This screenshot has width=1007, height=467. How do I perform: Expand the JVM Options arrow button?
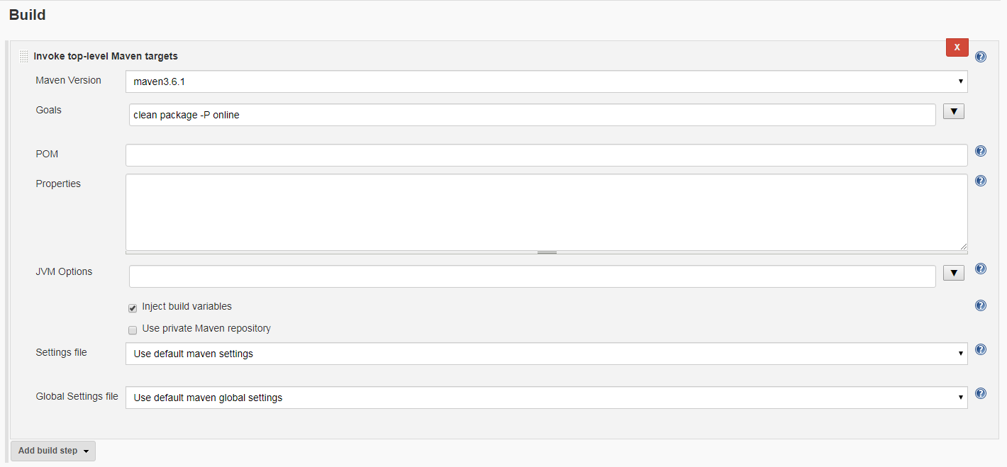point(953,273)
